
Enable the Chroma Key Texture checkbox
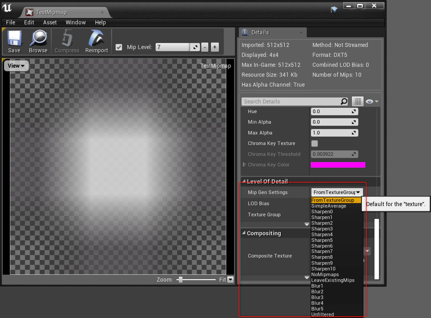315,144
